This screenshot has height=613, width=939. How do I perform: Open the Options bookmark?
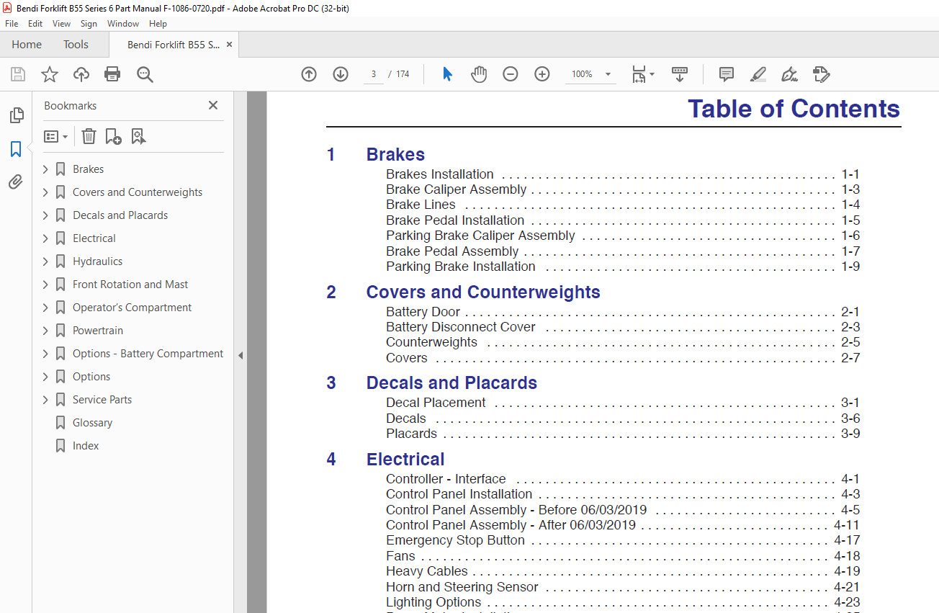[91, 377]
